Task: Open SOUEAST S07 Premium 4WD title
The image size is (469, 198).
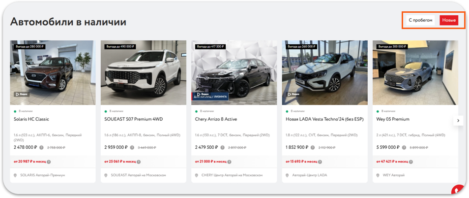Action: point(134,119)
